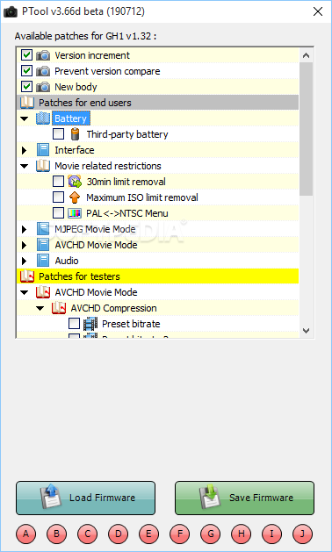Select the Interface tree label
This screenshot has height=552, width=332.
click(x=75, y=150)
